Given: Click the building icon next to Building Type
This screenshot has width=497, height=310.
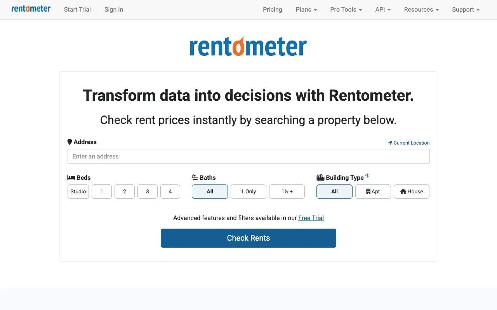Looking at the screenshot, I should click(320, 177).
